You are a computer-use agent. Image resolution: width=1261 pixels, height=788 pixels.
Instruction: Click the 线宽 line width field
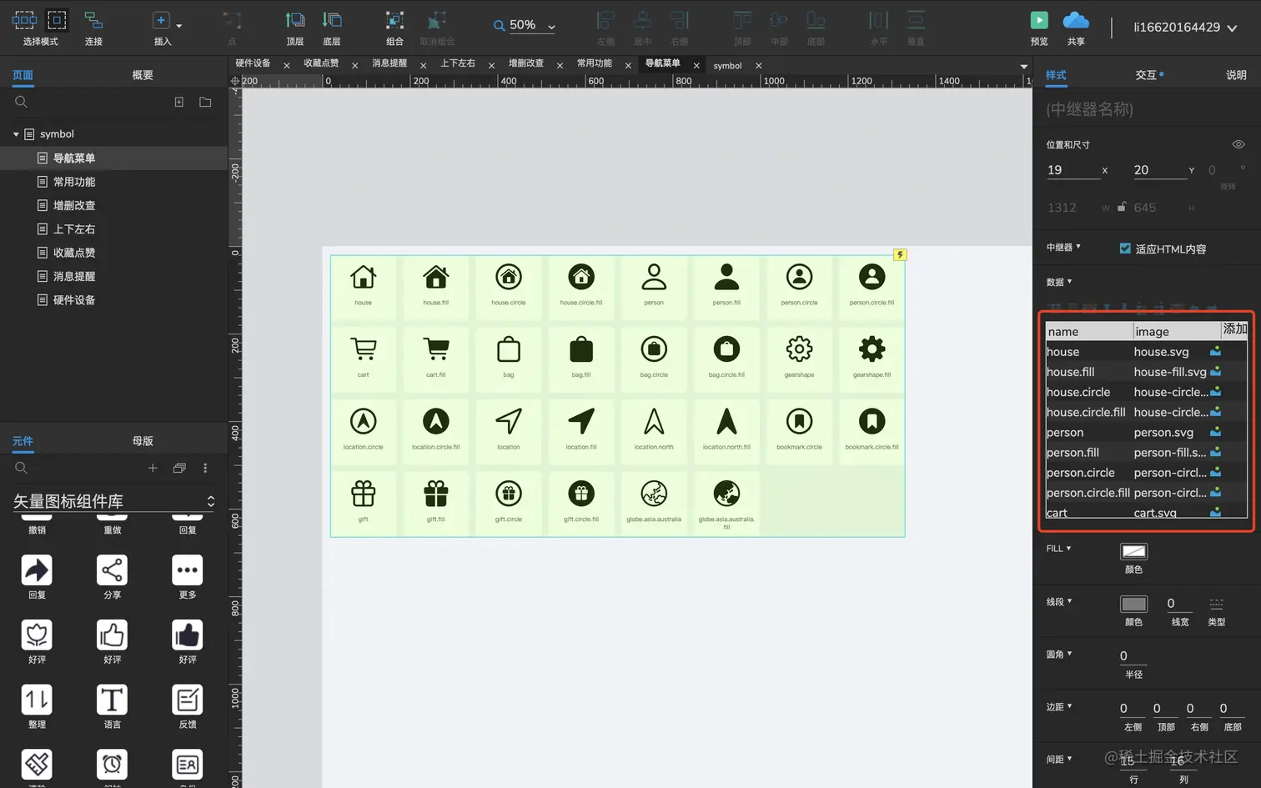pyautogui.click(x=1179, y=604)
